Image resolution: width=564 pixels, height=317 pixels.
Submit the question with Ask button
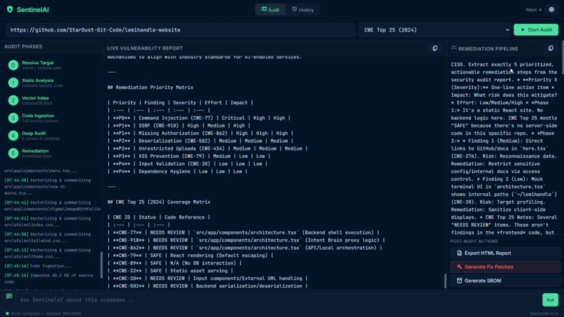(550, 300)
